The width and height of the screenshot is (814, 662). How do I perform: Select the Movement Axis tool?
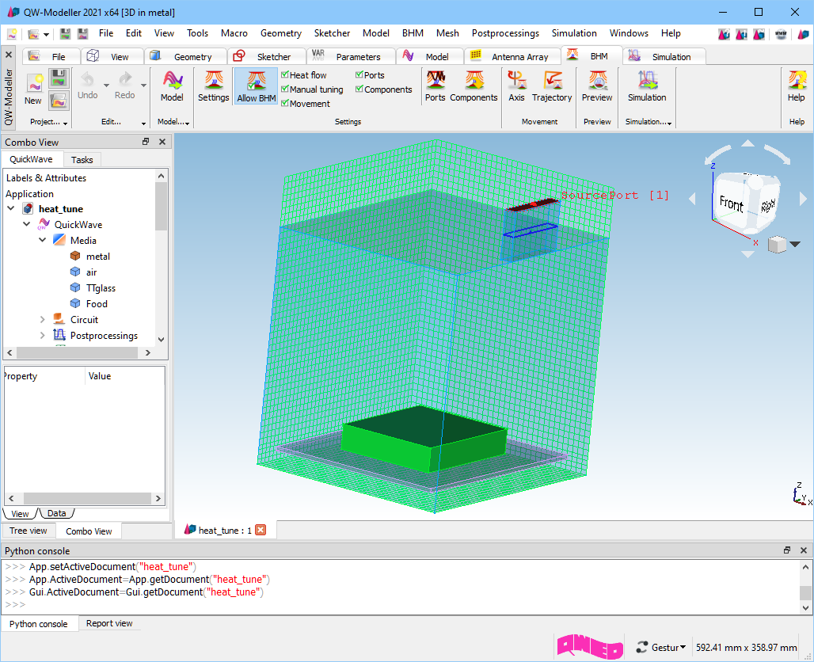(516, 86)
